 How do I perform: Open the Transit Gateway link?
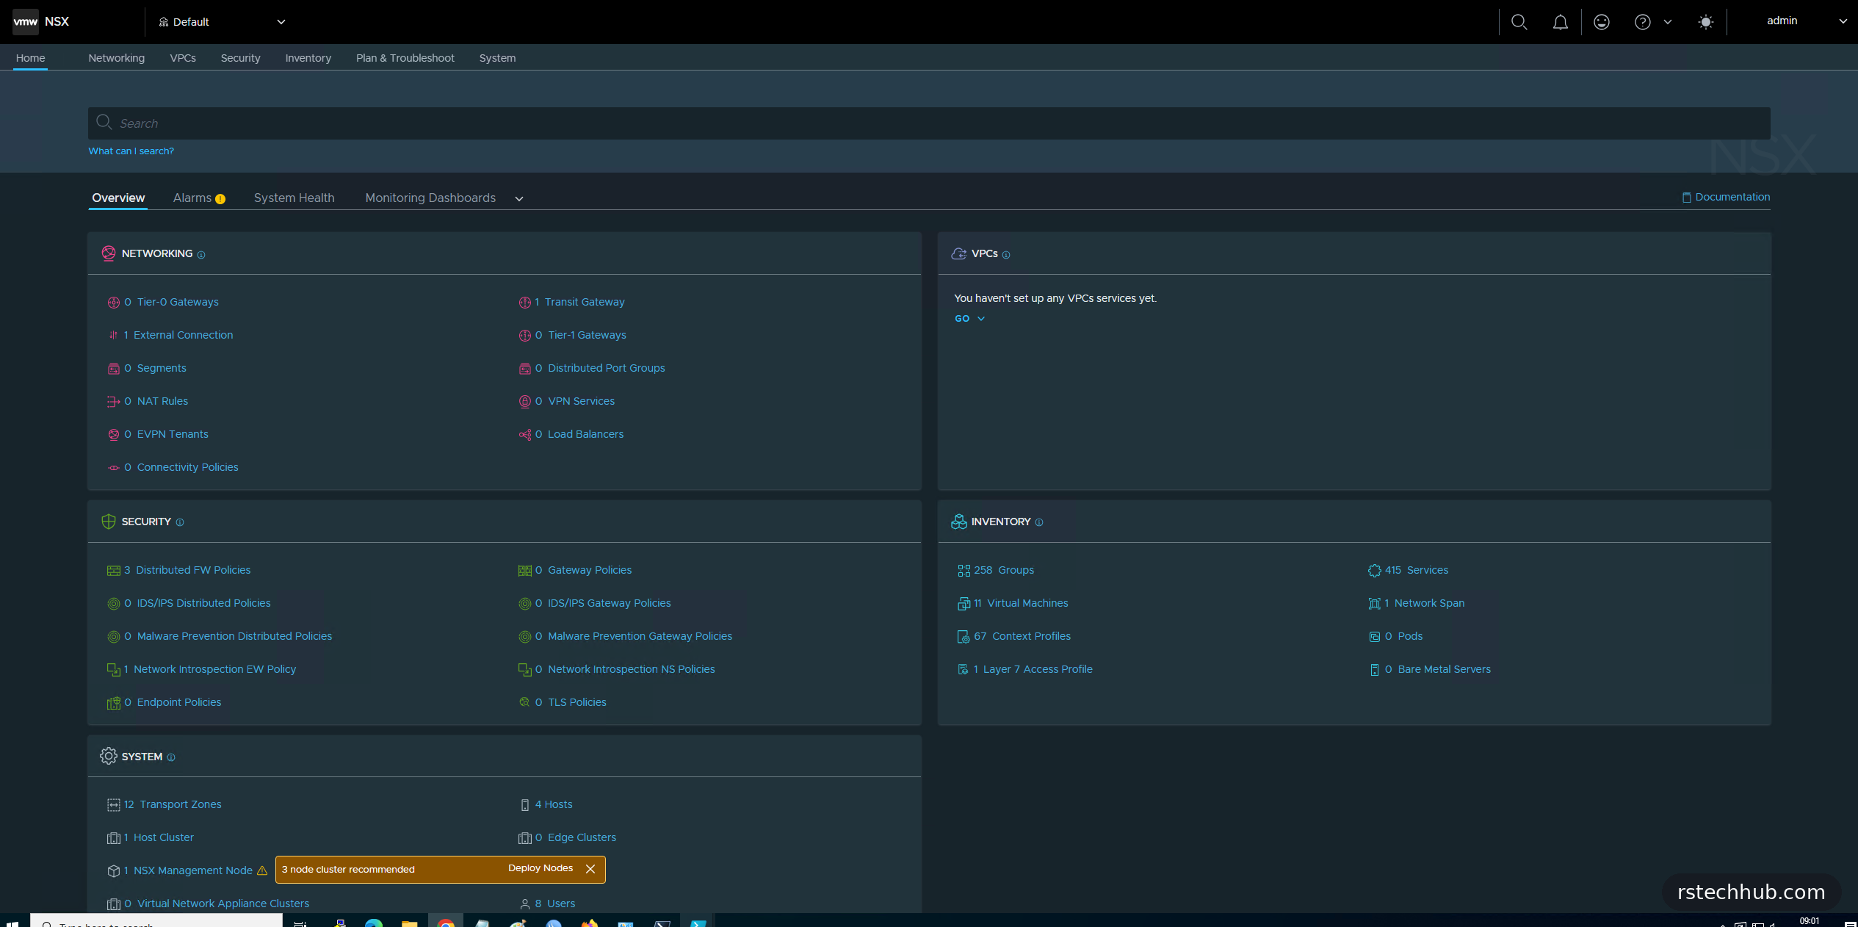point(585,302)
